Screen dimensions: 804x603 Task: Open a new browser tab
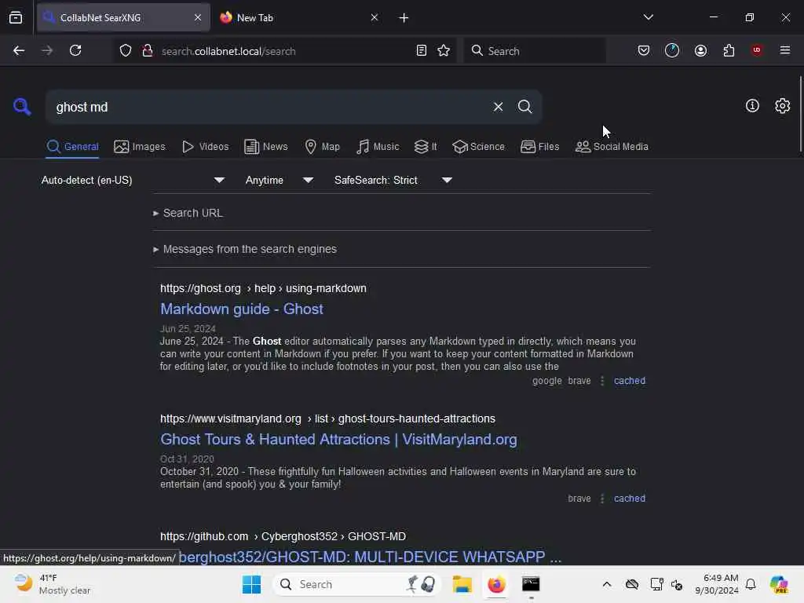[404, 18]
